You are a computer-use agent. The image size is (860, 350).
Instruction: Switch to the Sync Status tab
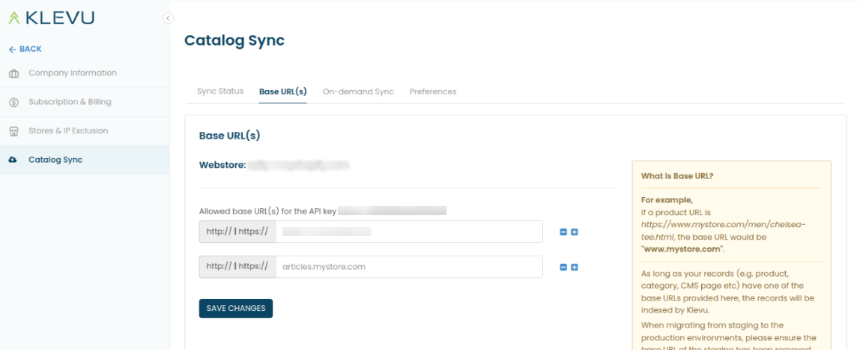[220, 91]
